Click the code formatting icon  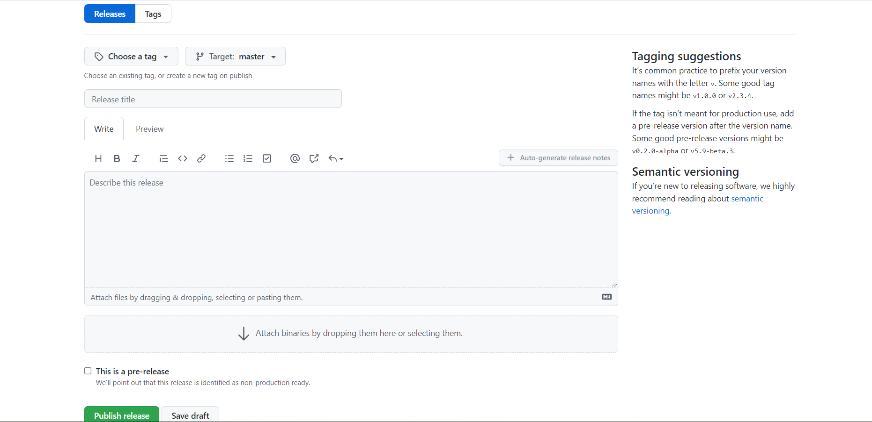pos(182,158)
